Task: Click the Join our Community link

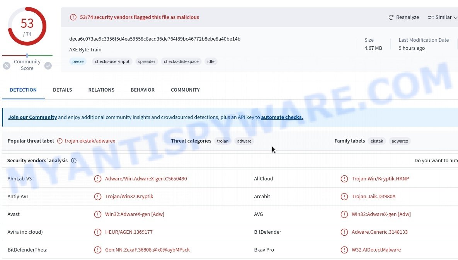Action: point(33,117)
